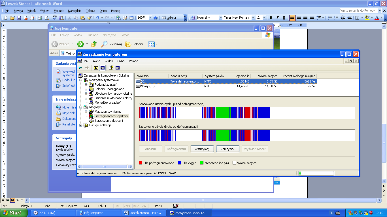Click Foldery button in Mój komputer toolbar

(134, 44)
